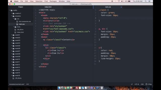
Task: Select week02 folder in tree
Action: point(17,38)
